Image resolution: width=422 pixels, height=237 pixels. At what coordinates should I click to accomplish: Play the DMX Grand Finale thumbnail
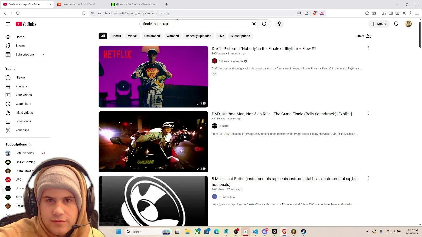(153, 142)
